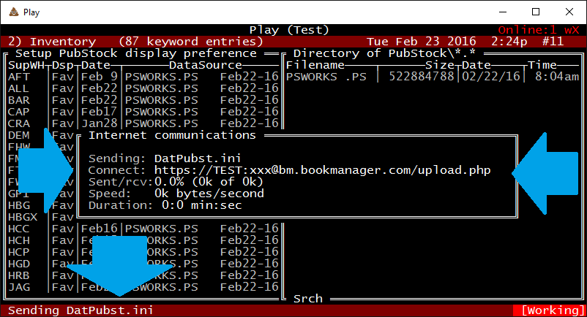
Task: Click the Working status indicator
Action: (x=551, y=310)
